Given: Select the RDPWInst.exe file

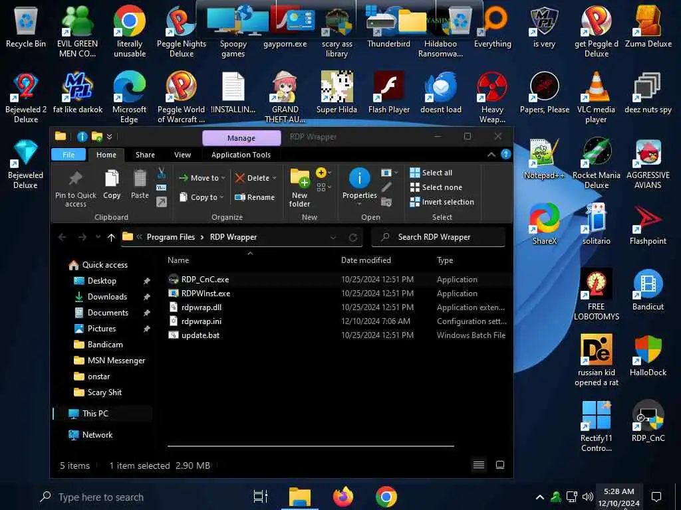Looking at the screenshot, I should 206,294.
